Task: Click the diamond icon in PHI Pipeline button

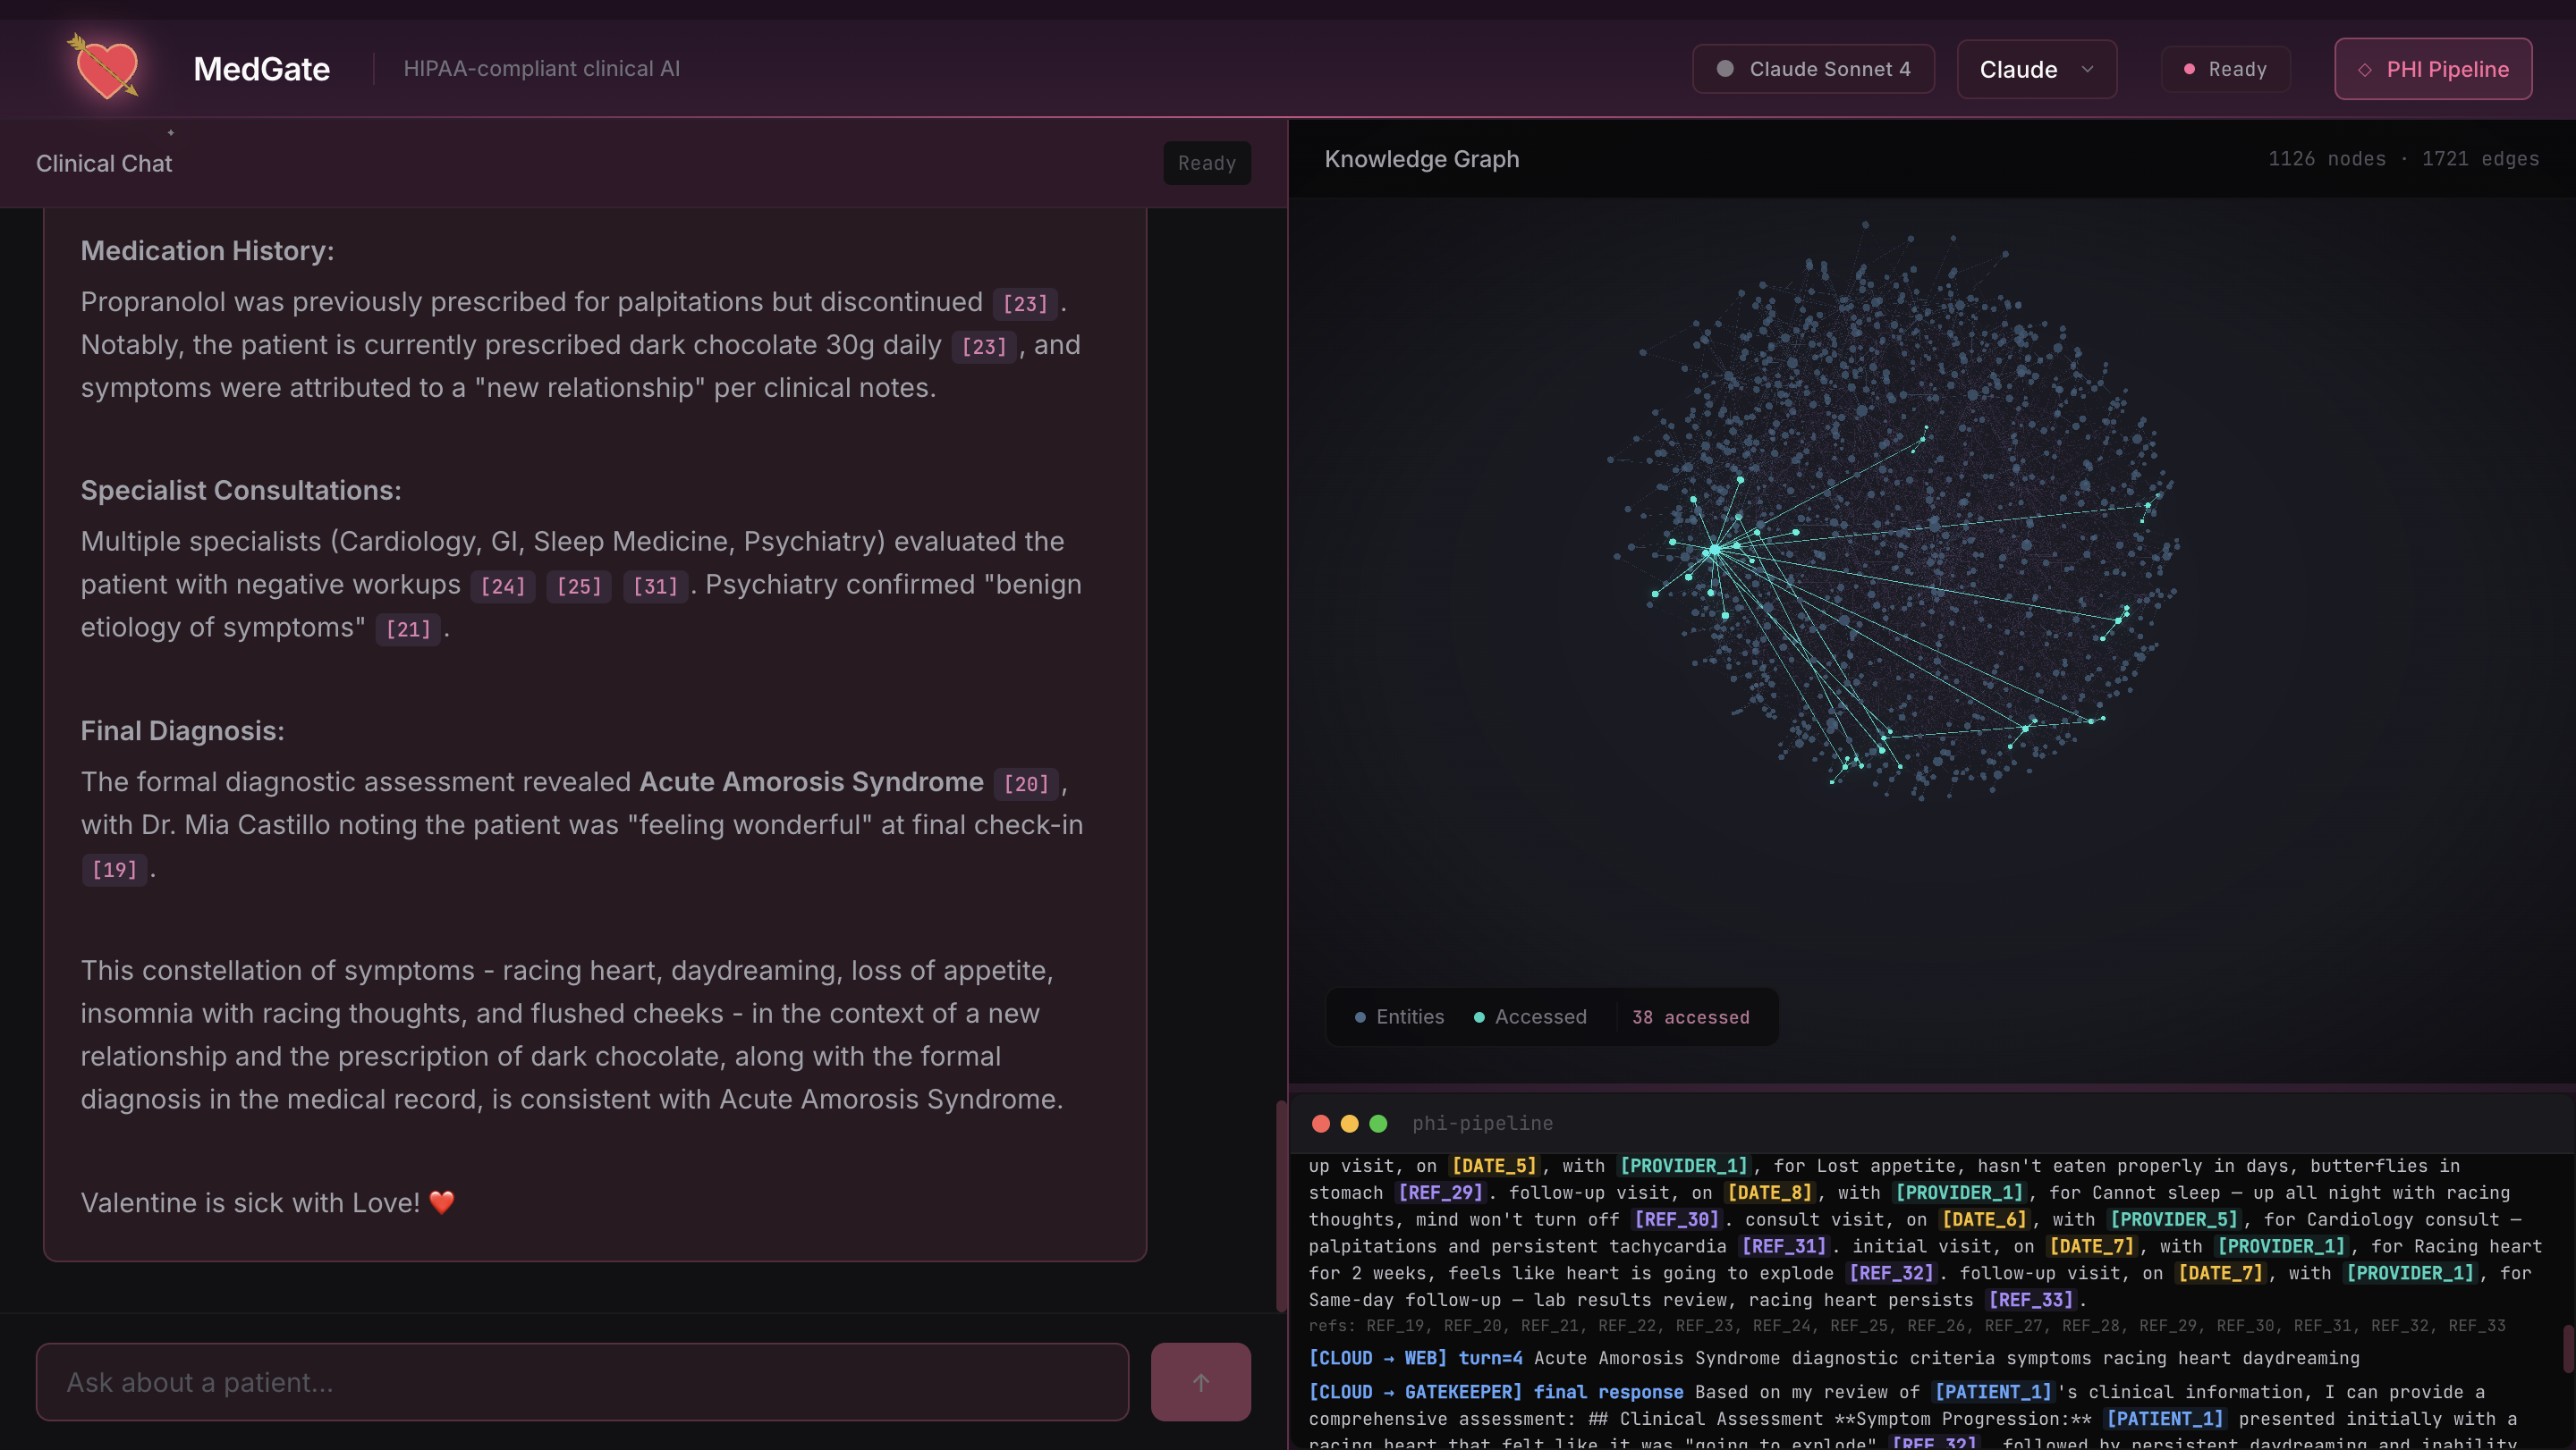Action: pos(2365,69)
